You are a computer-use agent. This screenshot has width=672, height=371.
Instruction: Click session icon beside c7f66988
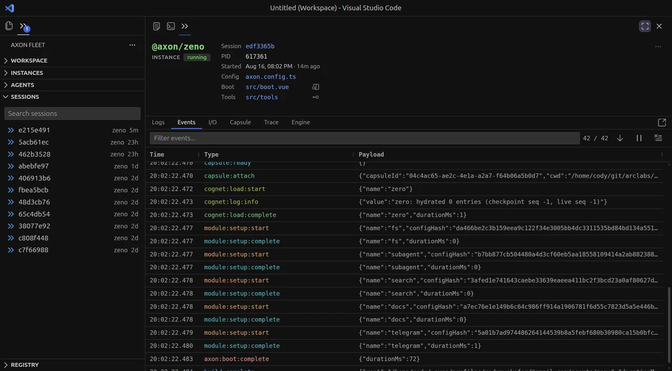[10, 250]
